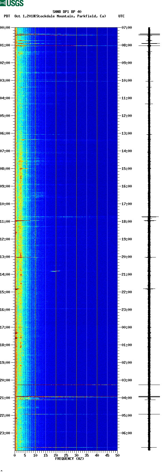
Task: Click the USGS logo
Action: point(12,3)
